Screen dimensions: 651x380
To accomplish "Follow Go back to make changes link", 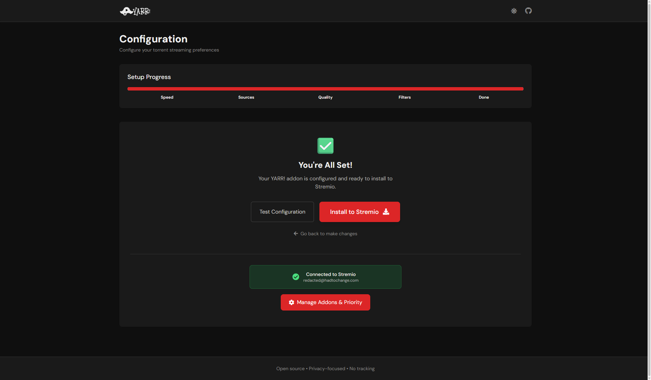I will pos(329,234).
